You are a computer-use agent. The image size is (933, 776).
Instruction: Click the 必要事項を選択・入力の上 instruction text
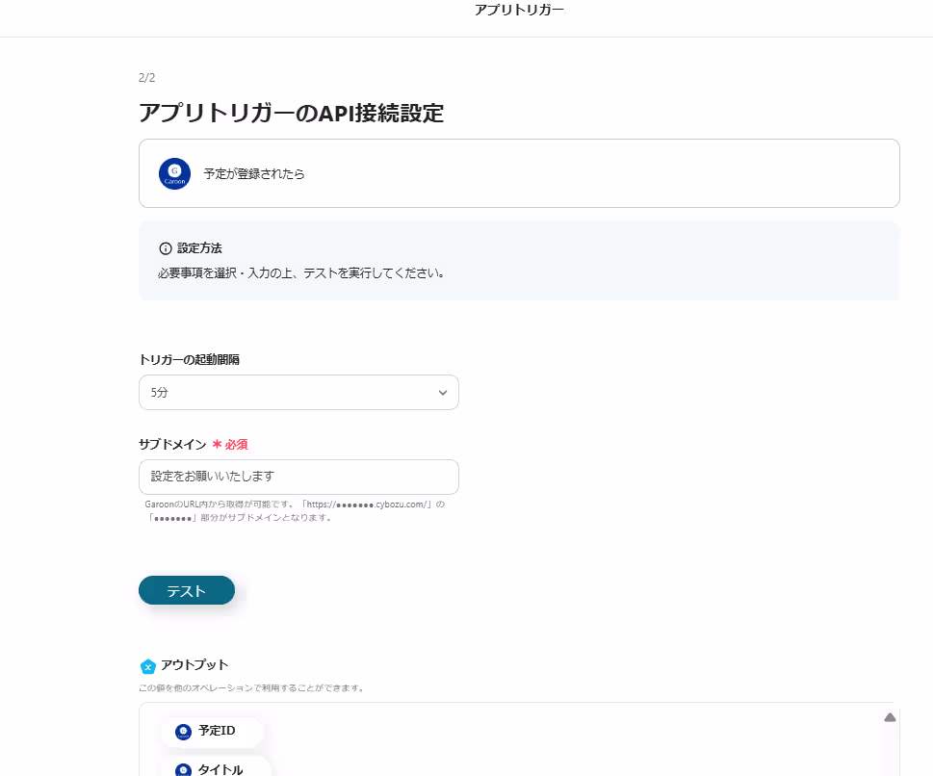point(301,273)
